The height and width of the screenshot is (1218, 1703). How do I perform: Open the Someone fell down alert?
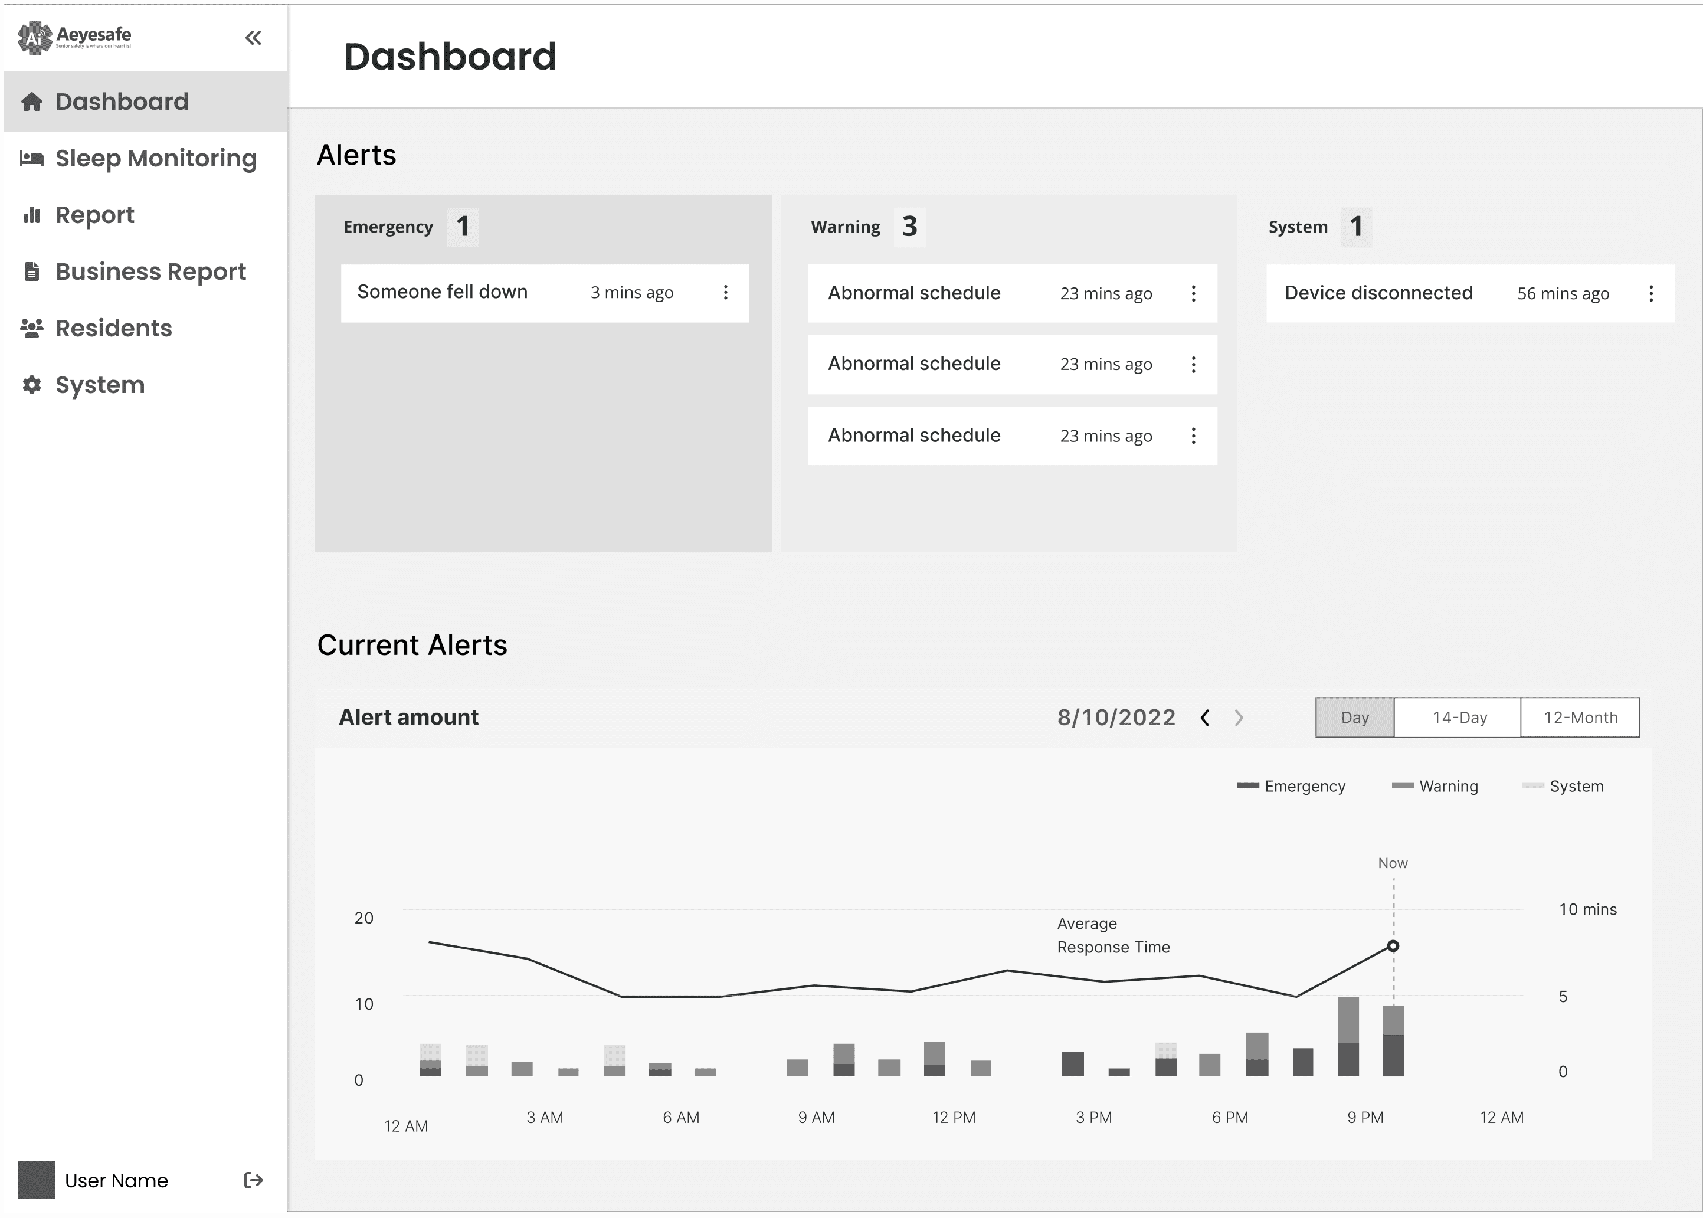[545, 293]
